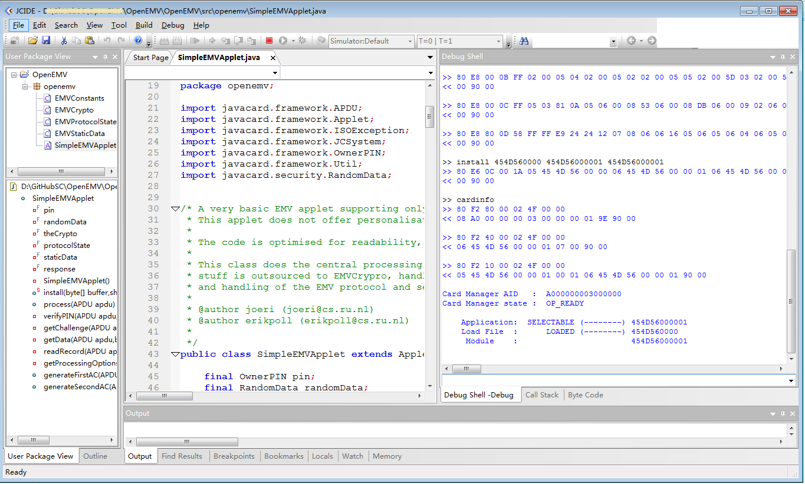
Task: Select the Build toolbar icon
Action: point(164,41)
